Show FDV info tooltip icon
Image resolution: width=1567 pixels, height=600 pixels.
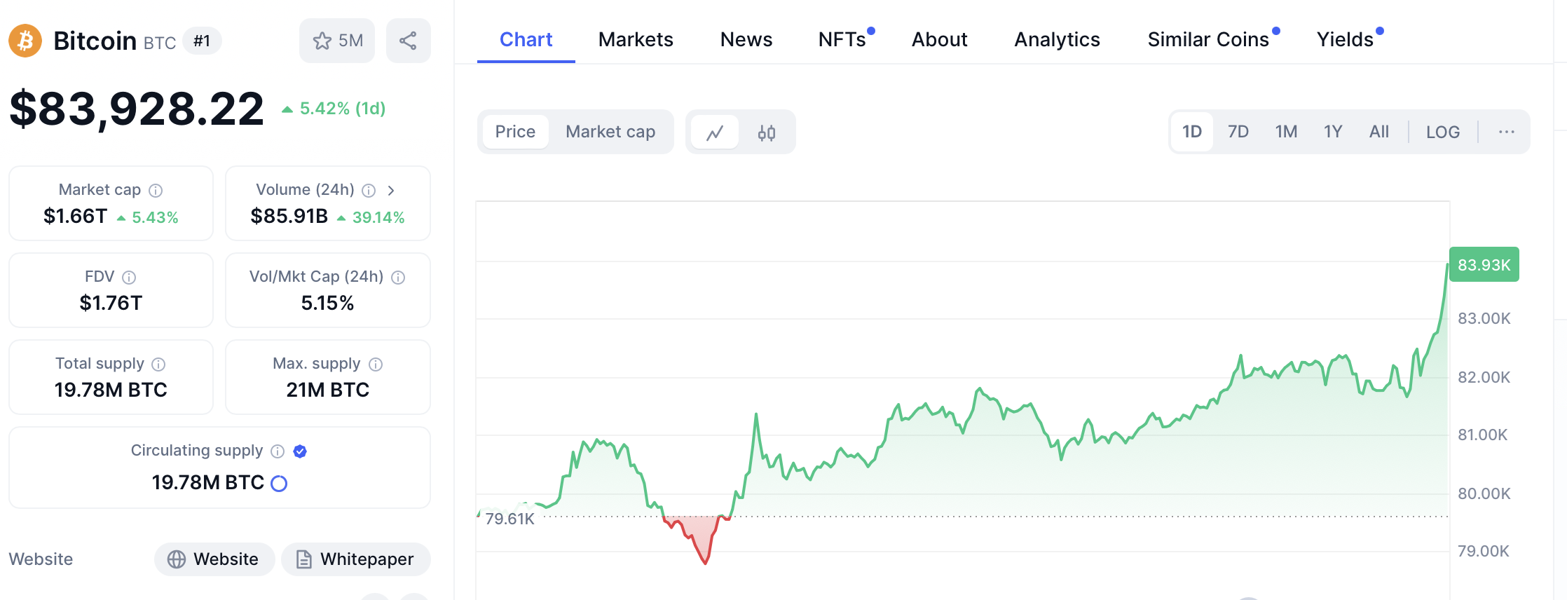129,278
